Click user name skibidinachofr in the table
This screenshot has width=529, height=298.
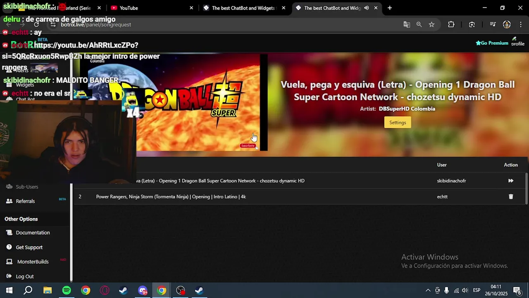click(x=451, y=181)
